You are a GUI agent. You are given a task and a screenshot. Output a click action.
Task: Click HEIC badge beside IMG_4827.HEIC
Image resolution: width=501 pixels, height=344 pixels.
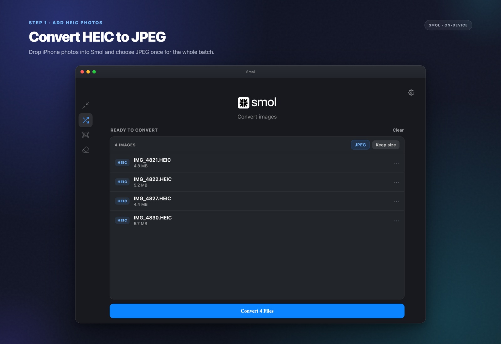pyautogui.click(x=122, y=201)
